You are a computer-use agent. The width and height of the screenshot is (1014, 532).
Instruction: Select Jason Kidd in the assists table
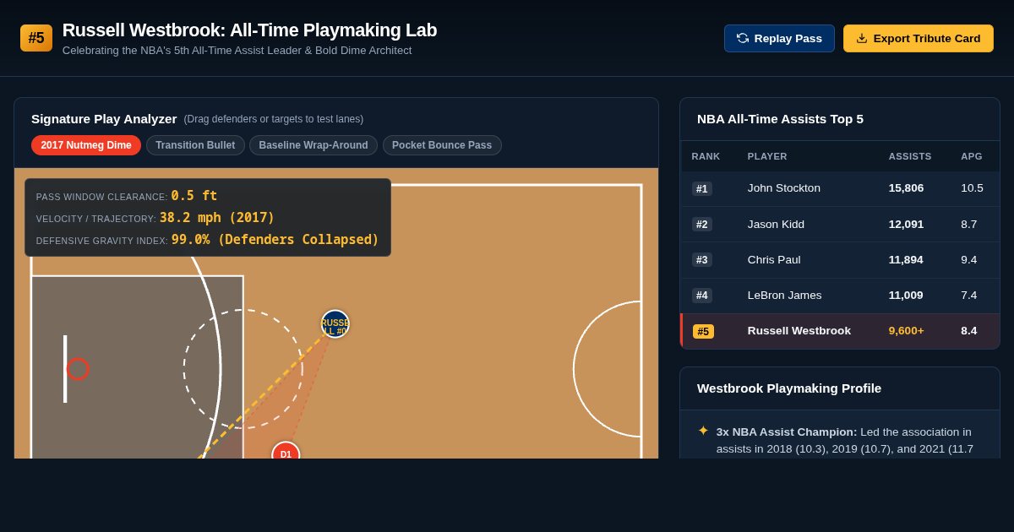[776, 224]
